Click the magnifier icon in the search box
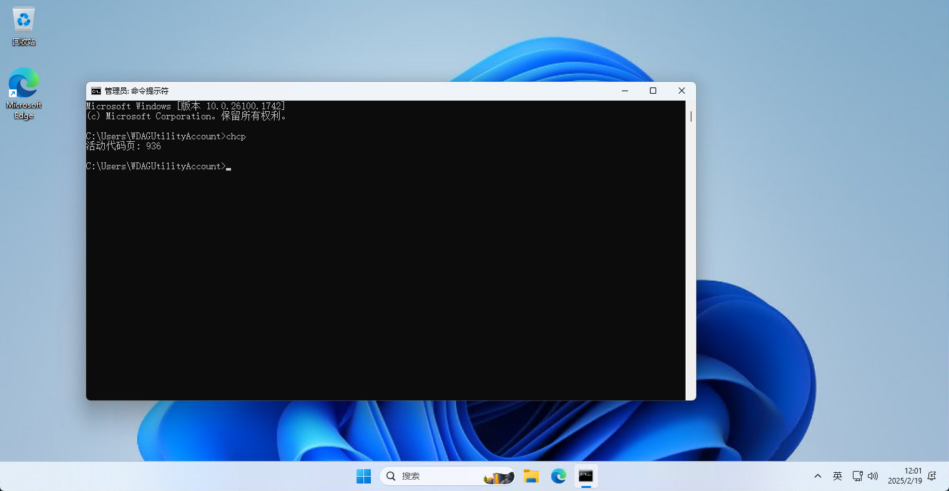 [x=390, y=476]
